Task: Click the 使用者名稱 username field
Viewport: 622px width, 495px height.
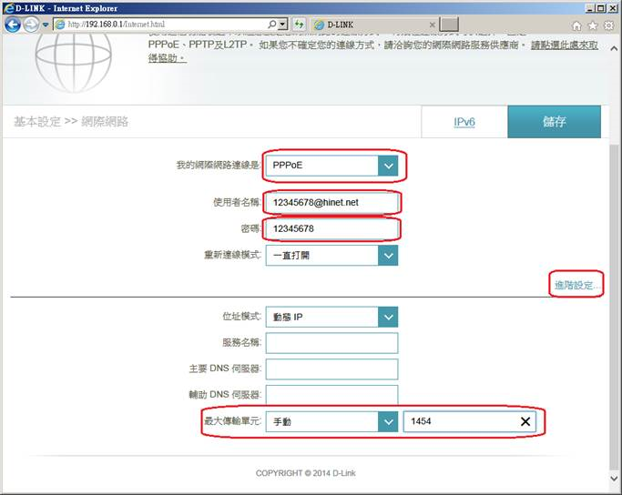Action: [331, 202]
